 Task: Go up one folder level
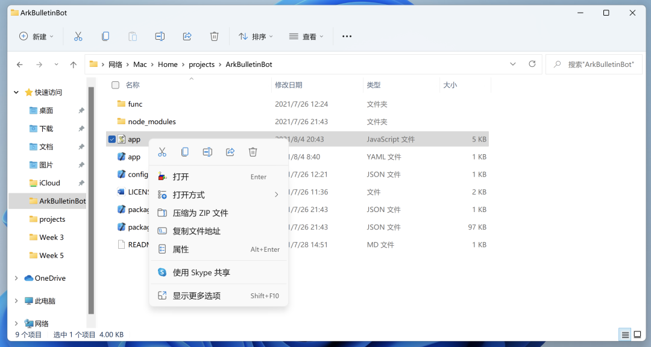(x=74, y=64)
